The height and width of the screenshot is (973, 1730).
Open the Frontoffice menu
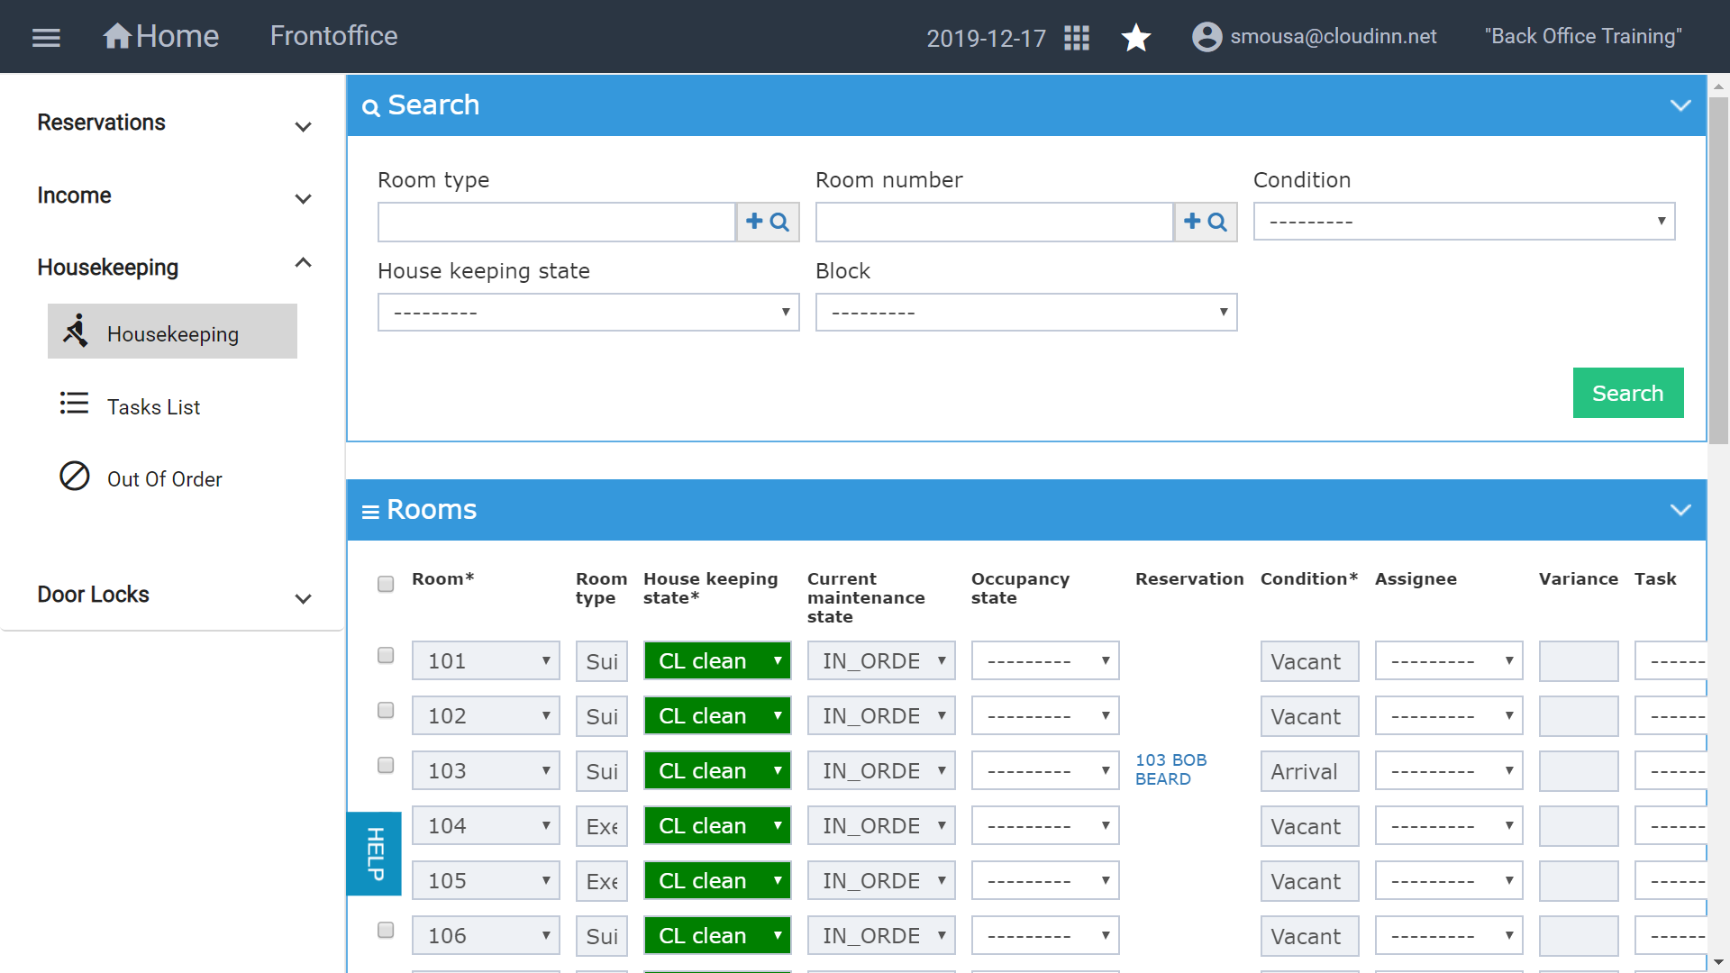333,36
